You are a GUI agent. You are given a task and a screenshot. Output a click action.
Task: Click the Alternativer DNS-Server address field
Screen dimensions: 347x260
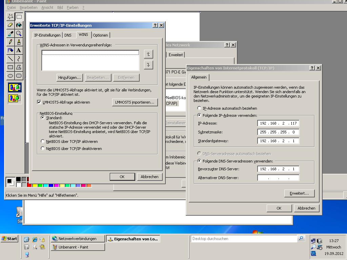[x=278, y=178]
